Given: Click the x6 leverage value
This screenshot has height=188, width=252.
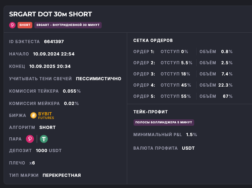Looking at the screenshot, I should coord(33,163).
